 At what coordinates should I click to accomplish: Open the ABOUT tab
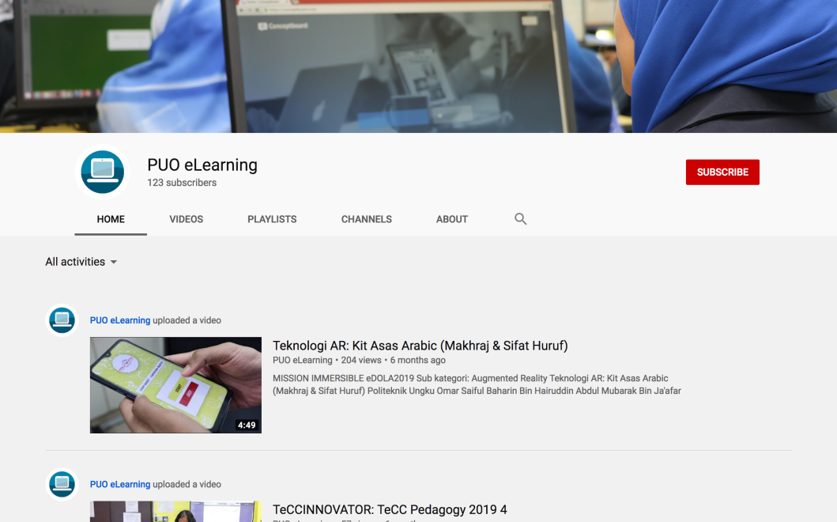452,219
